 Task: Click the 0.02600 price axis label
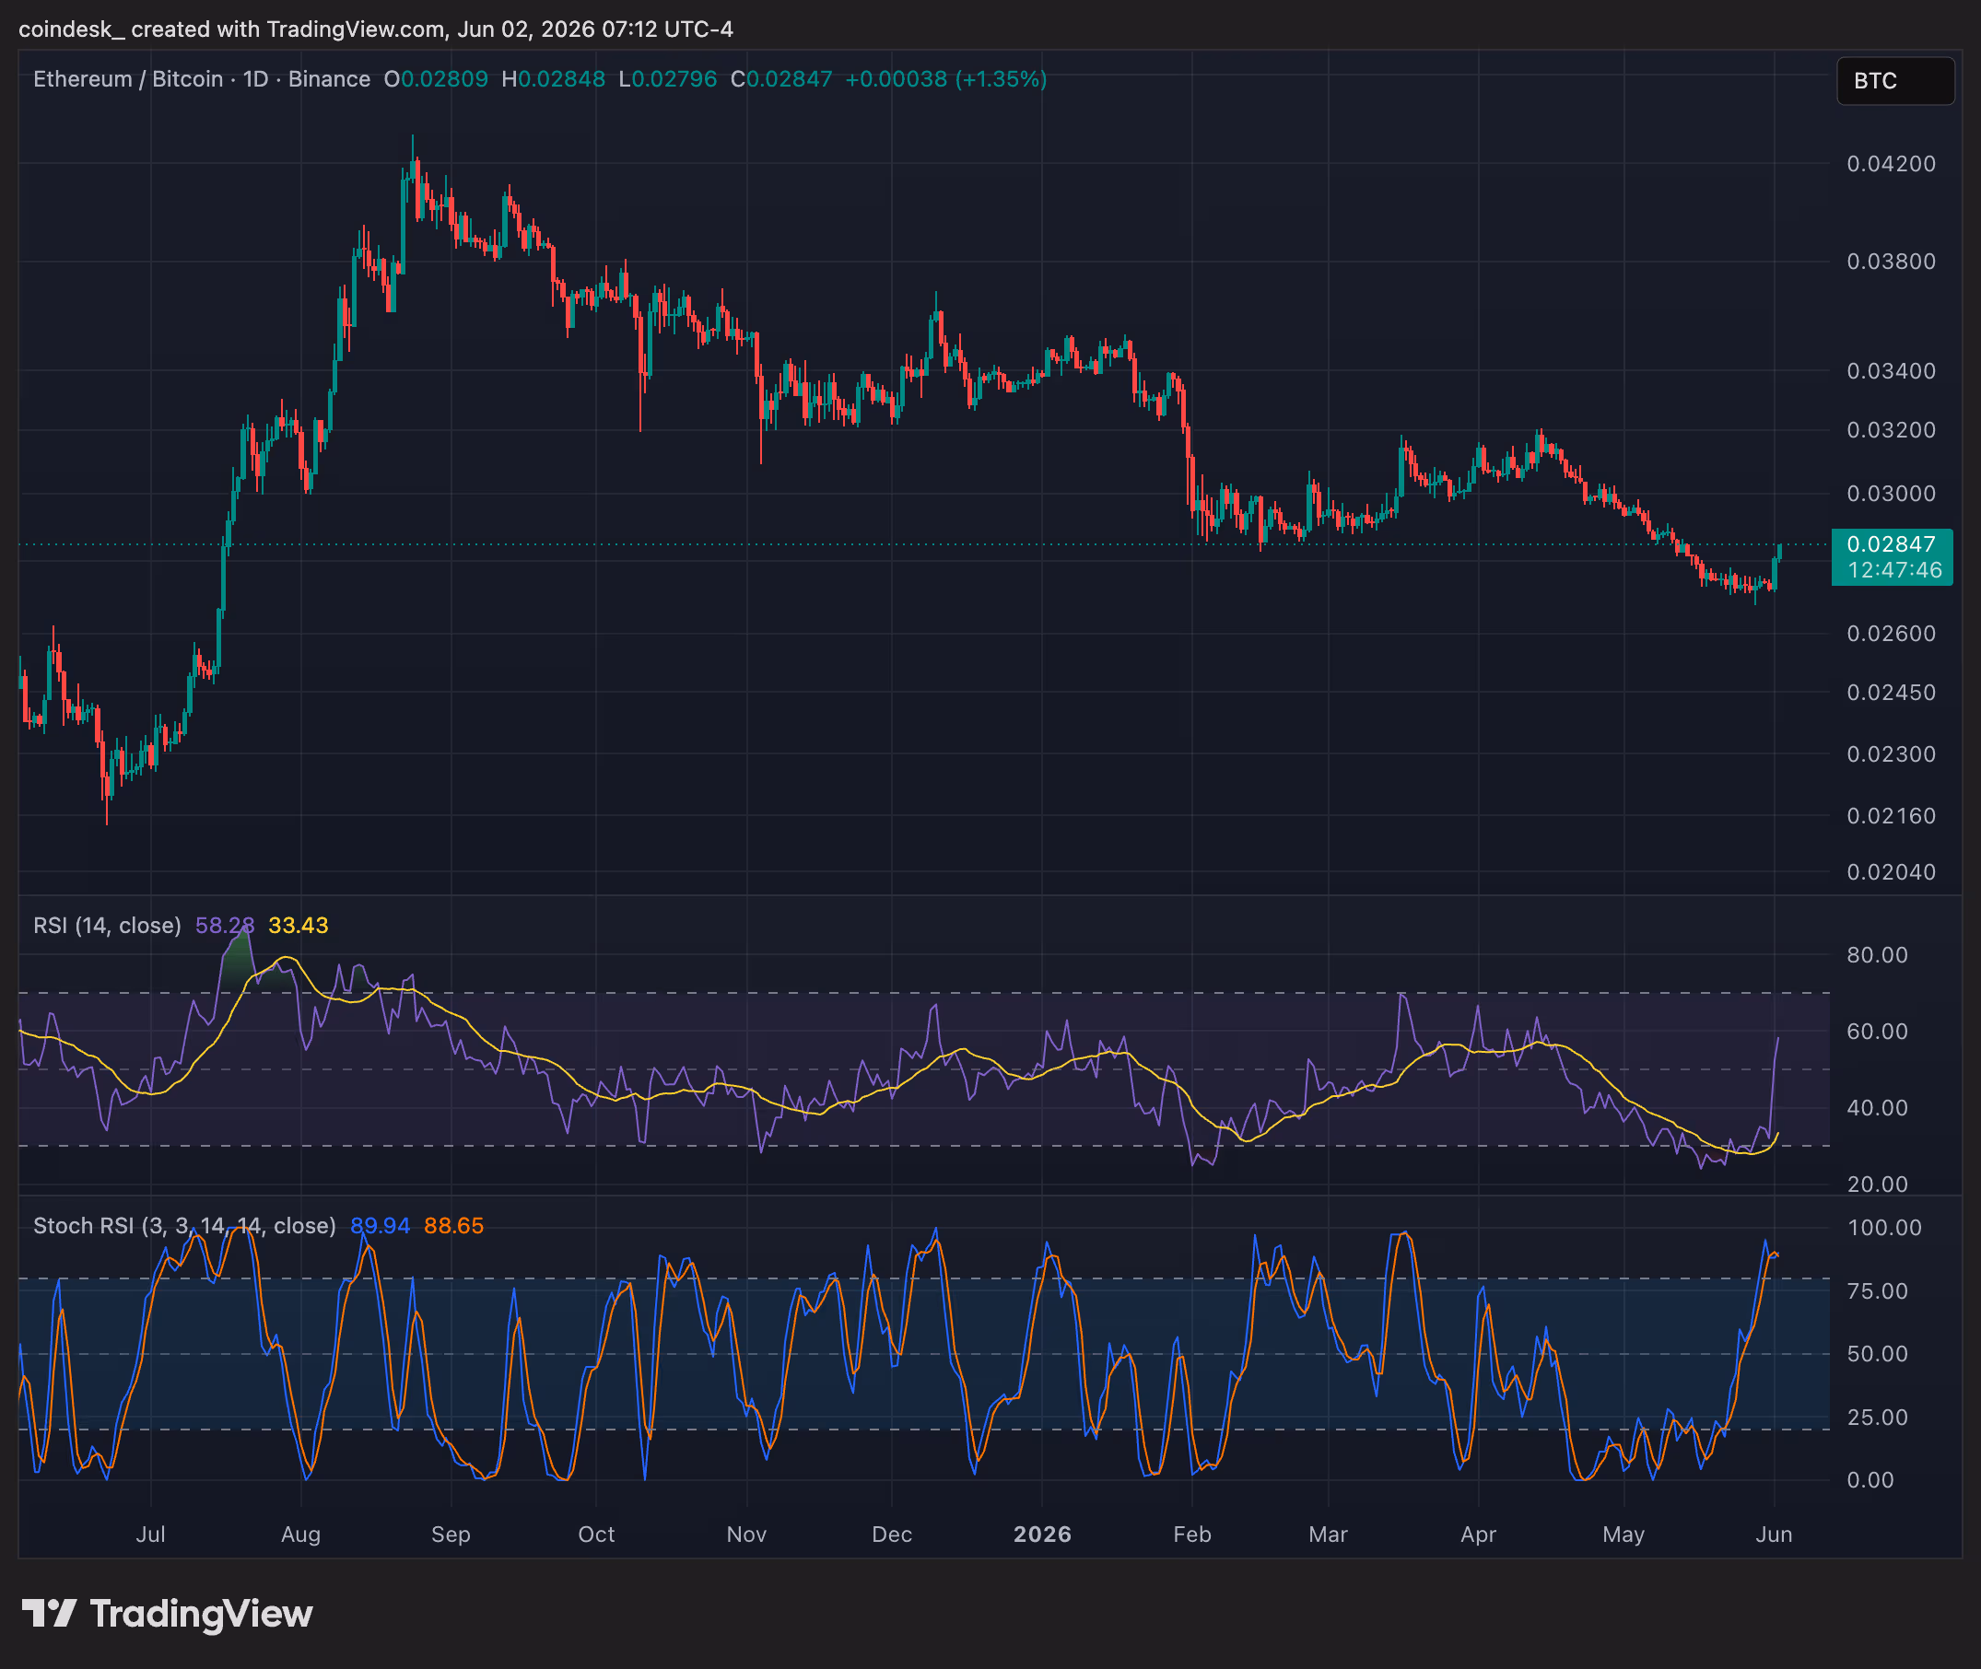pyautogui.click(x=1891, y=633)
